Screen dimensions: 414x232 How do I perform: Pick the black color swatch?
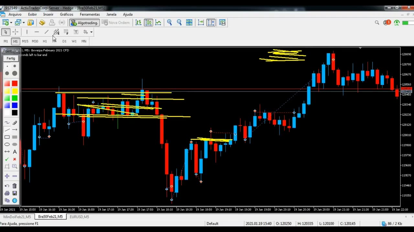(x=15, y=113)
